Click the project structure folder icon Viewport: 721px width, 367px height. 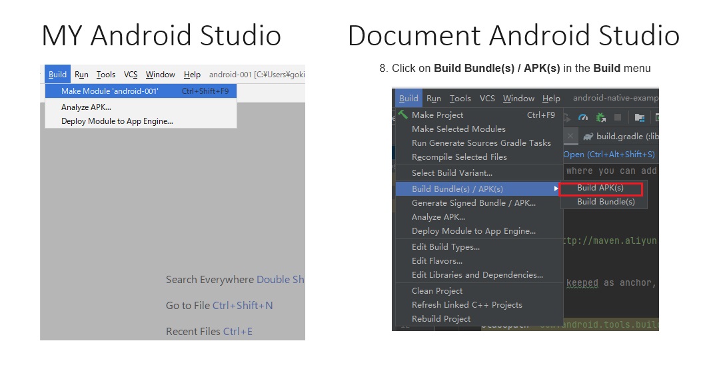pos(639,117)
